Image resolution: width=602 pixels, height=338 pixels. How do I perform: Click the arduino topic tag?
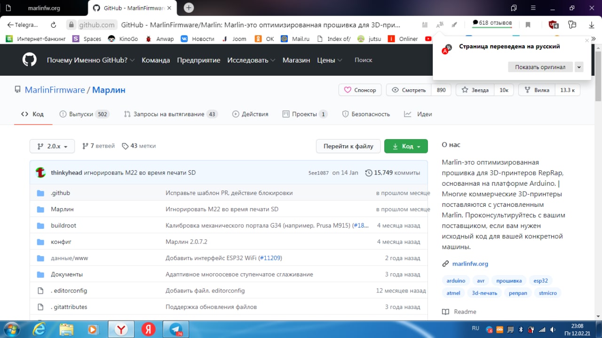[456, 281]
